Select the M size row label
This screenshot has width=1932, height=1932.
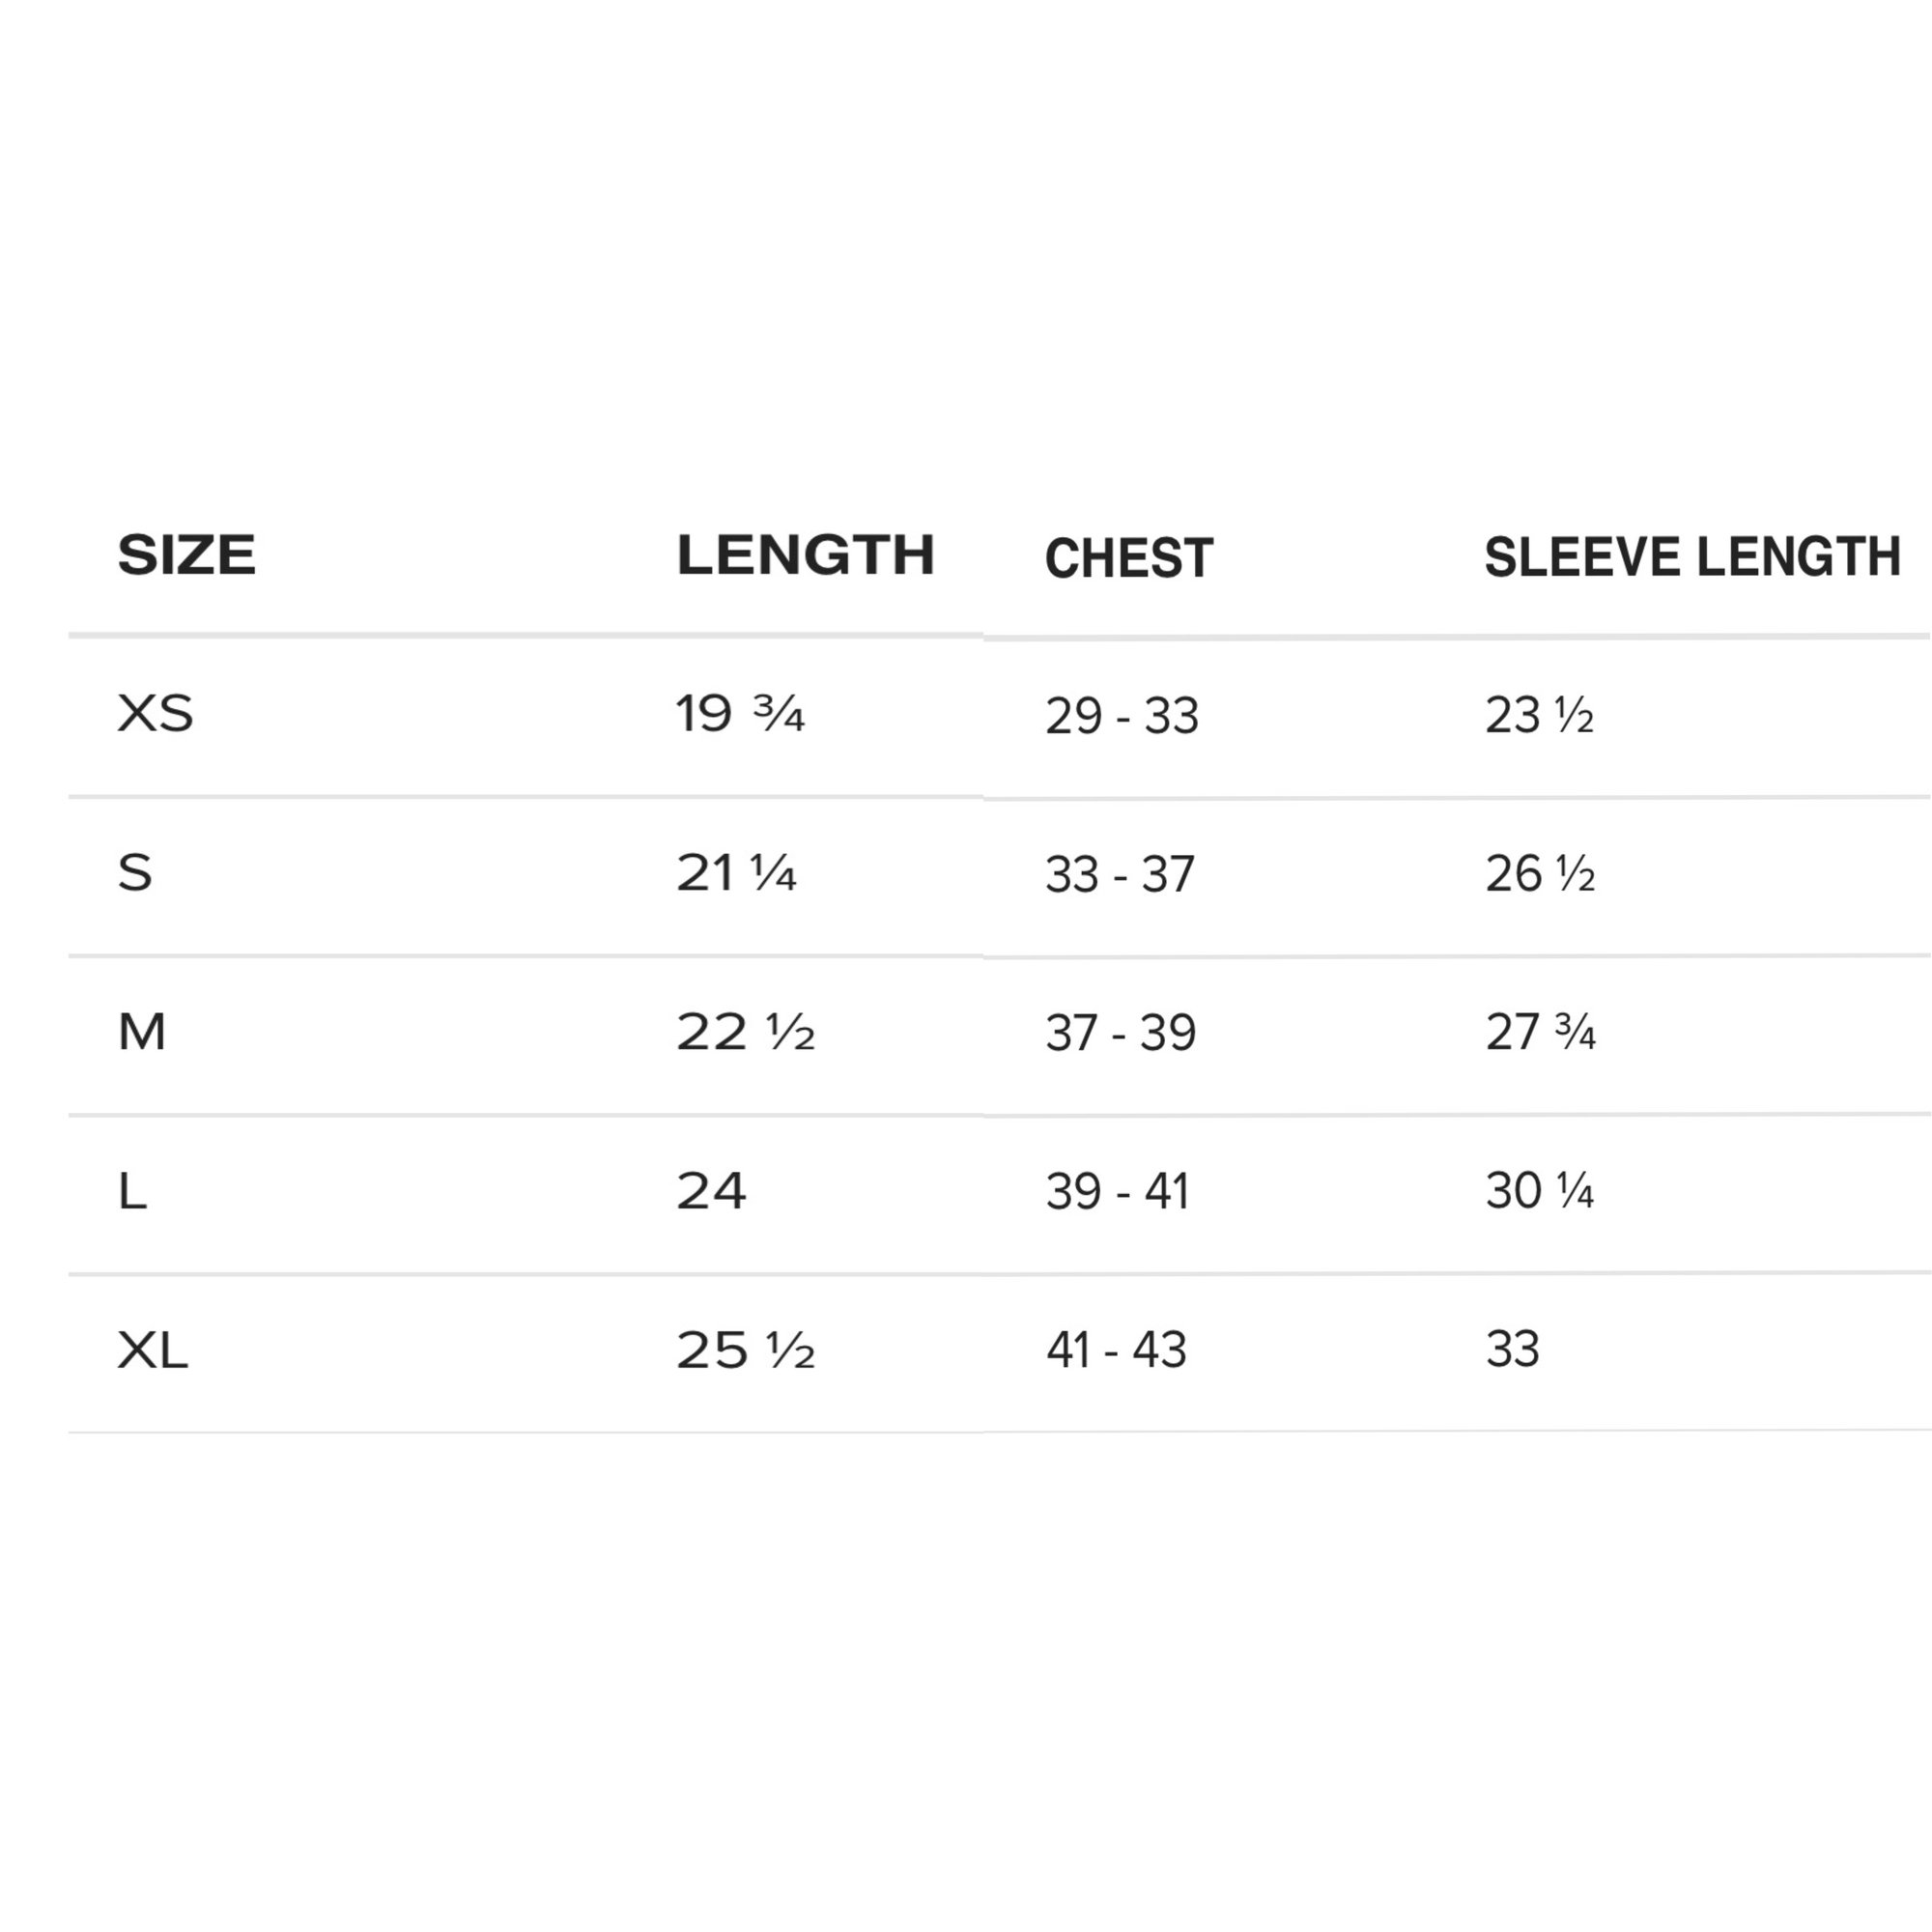141,1032
